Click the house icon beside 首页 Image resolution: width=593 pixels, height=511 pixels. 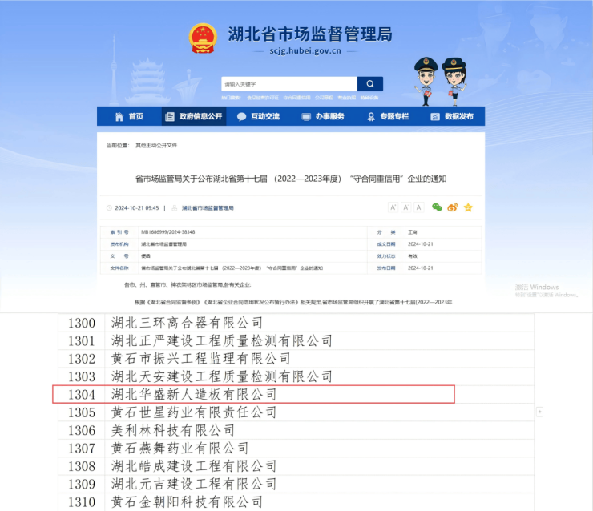click(x=119, y=116)
